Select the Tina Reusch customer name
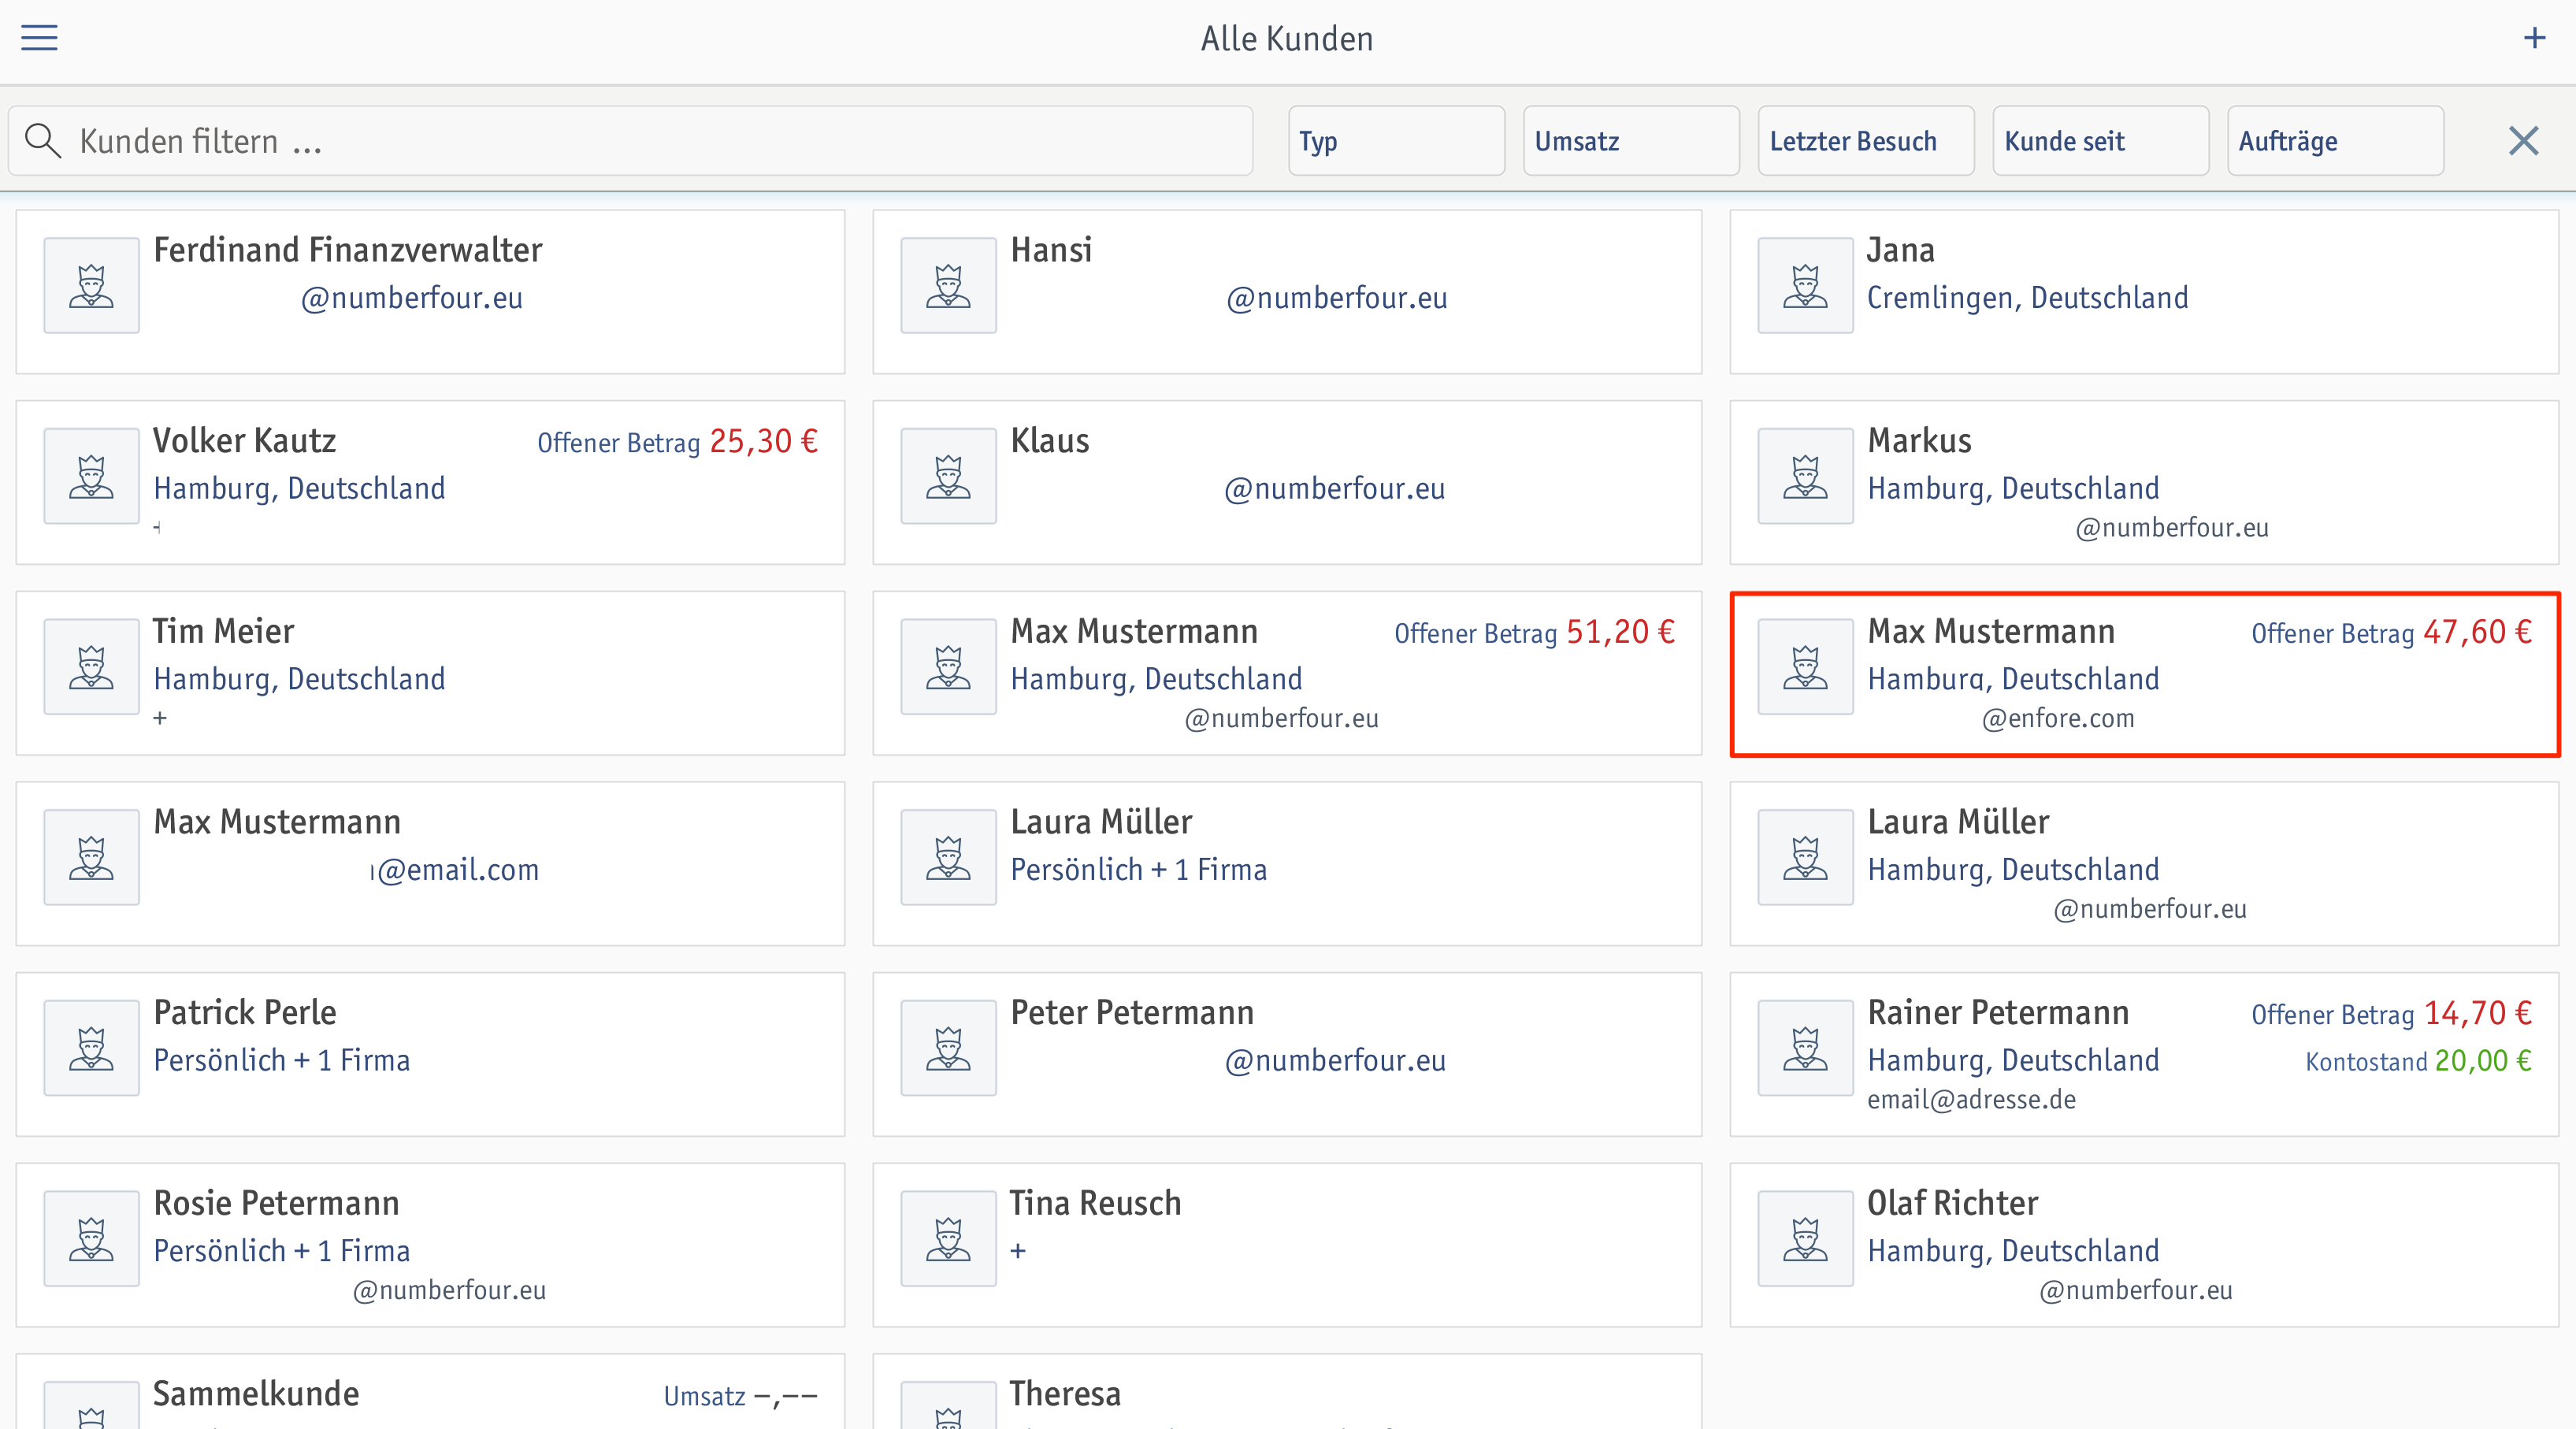This screenshot has height=1429, width=2576. click(x=1095, y=1203)
